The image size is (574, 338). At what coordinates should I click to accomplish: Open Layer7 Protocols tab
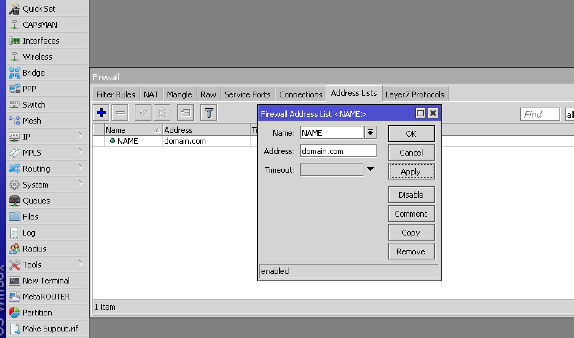[414, 94]
